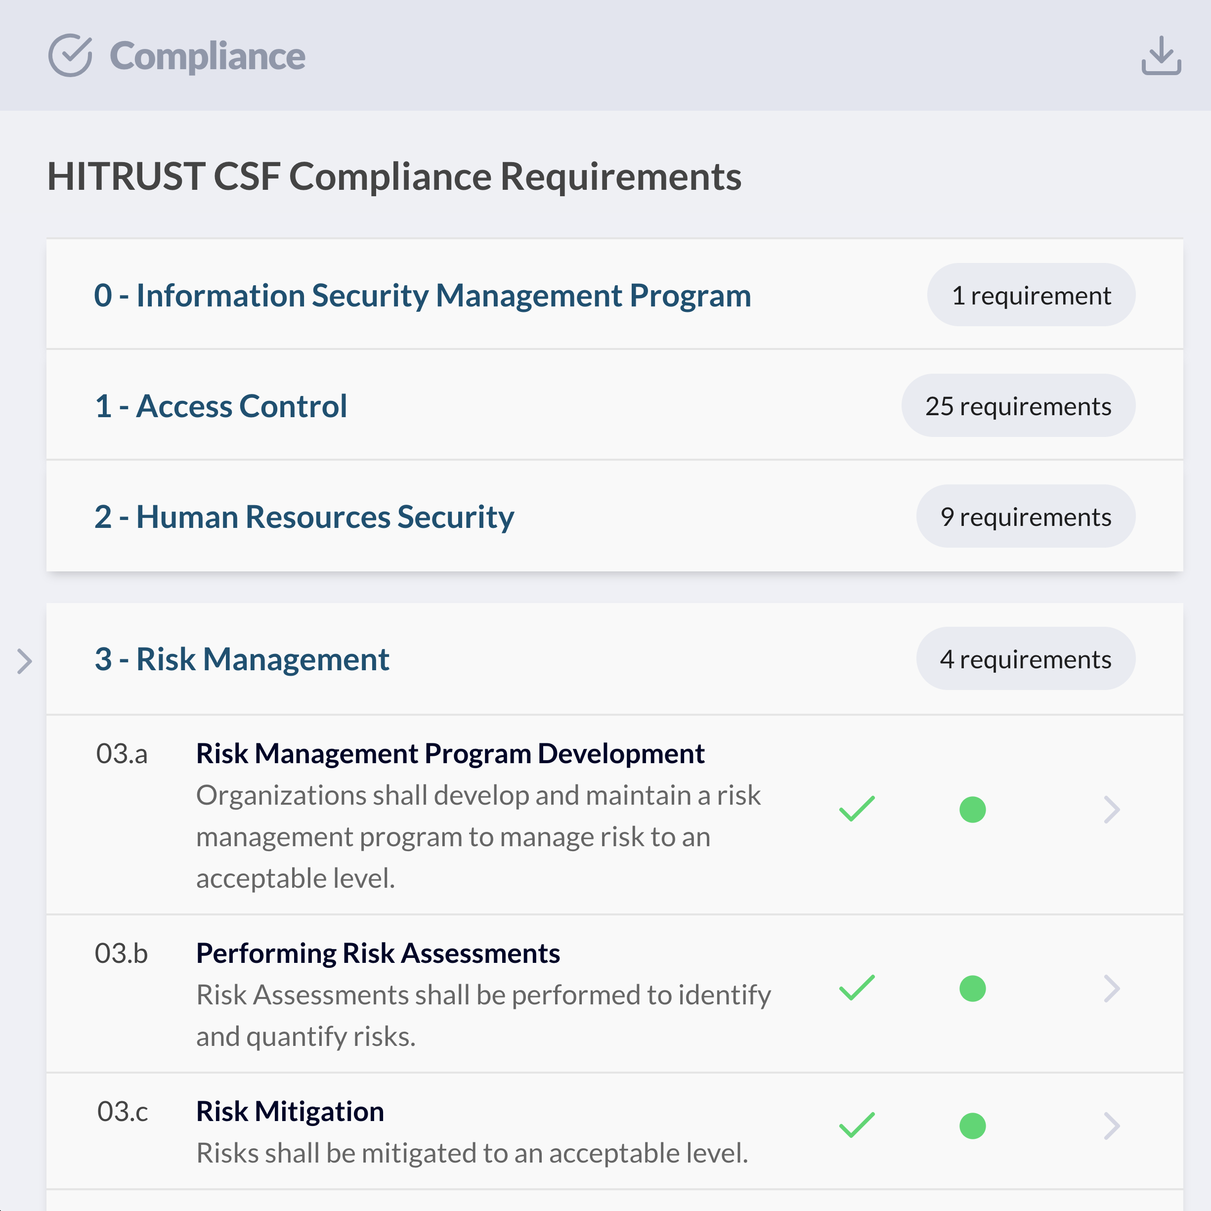
Task: Open details chevron for Performing Risk Assessments
Action: coord(1111,989)
